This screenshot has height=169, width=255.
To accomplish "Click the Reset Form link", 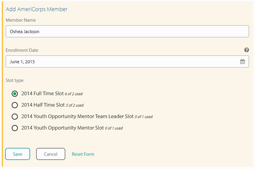I will 83,154.
